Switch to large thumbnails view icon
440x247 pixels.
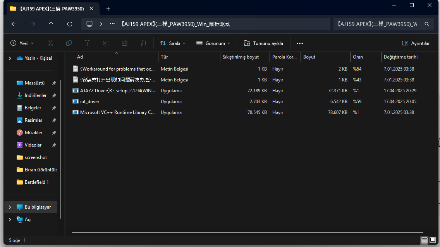click(432, 240)
